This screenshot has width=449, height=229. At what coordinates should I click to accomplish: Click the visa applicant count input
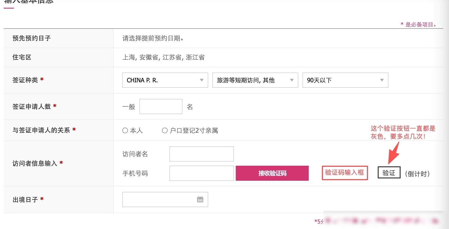pos(161,106)
